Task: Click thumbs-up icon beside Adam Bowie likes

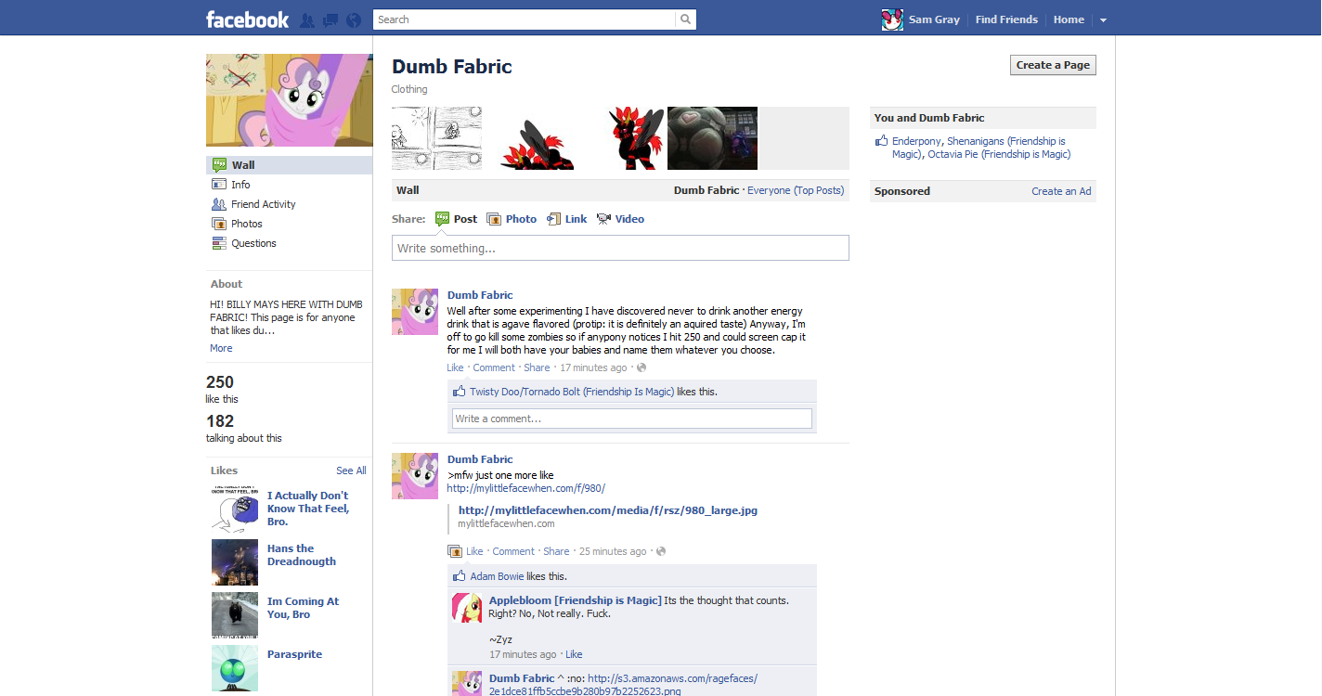Action: click(460, 576)
